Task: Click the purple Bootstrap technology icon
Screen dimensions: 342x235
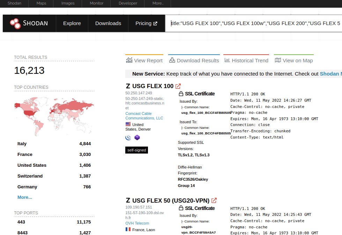Action: click(137, 138)
